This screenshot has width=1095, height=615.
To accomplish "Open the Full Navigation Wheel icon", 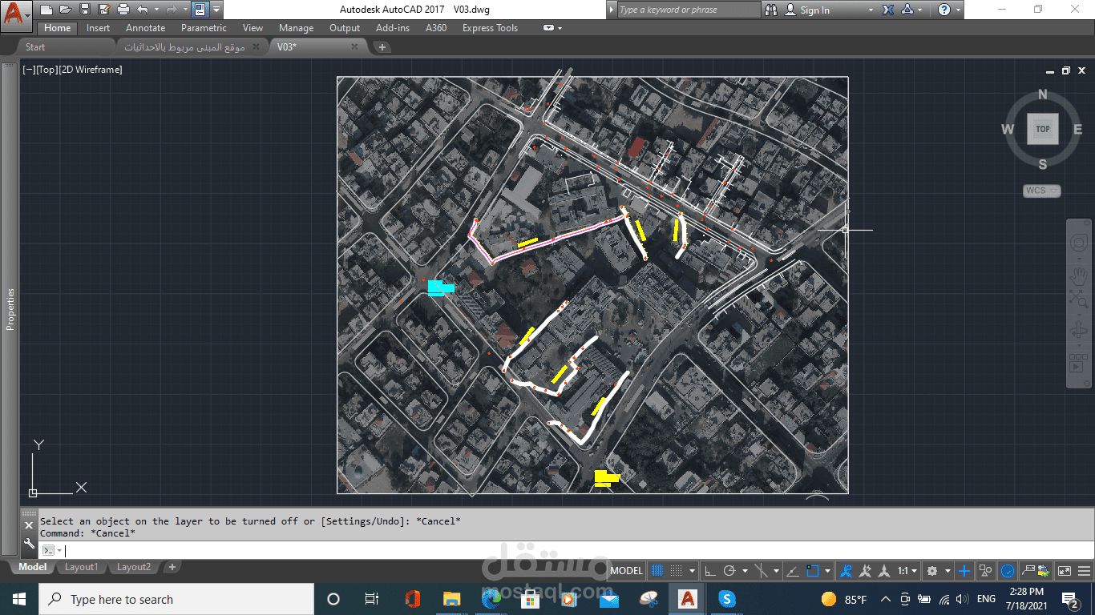I will tap(1080, 244).
